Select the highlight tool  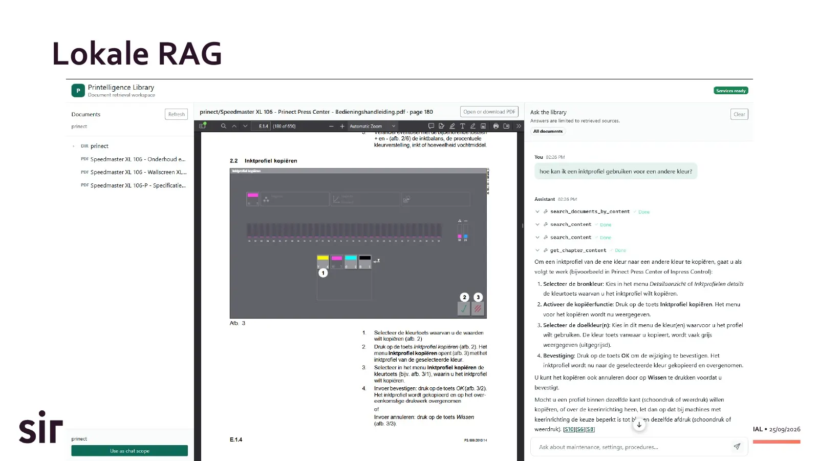tap(452, 126)
